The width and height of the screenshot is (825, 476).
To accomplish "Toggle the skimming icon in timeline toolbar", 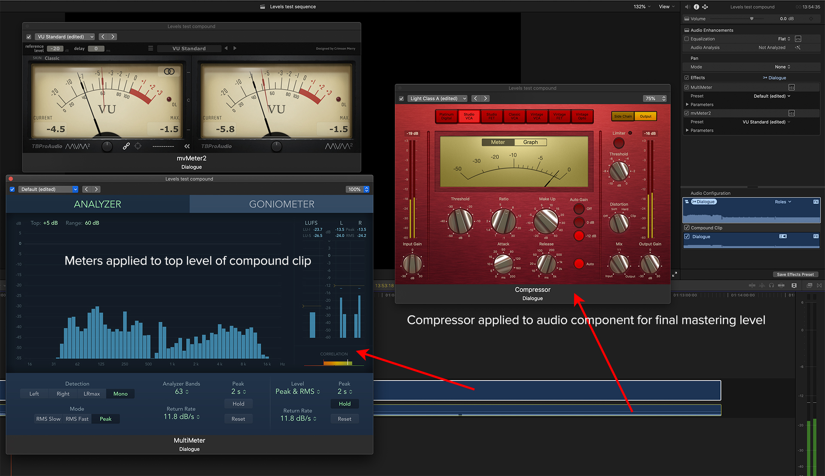I will [752, 285].
